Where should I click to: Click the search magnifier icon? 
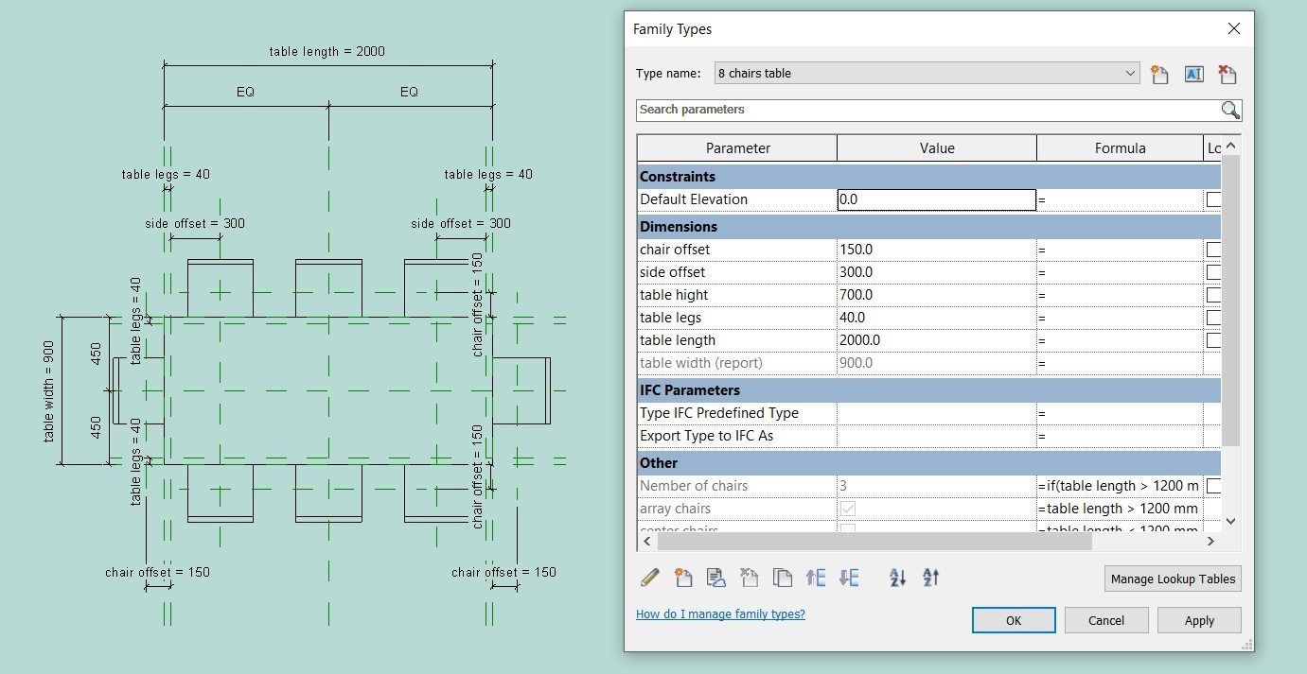click(x=1229, y=110)
